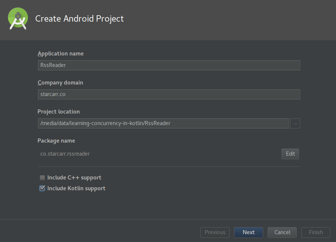Click the Create Android Project title
This screenshot has height=242, width=336.
point(80,19)
